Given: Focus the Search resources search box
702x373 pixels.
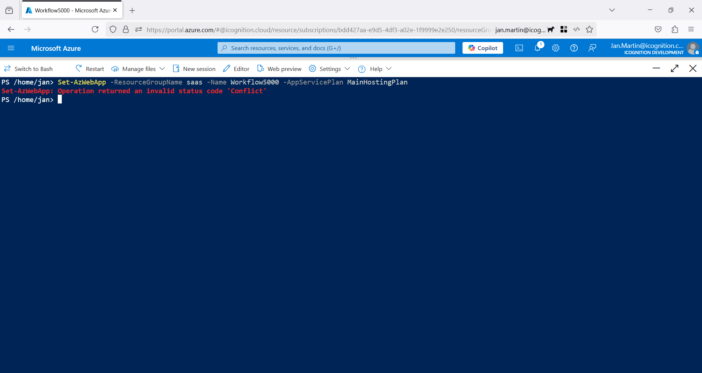Looking at the screenshot, I should pyautogui.click(x=336, y=48).
